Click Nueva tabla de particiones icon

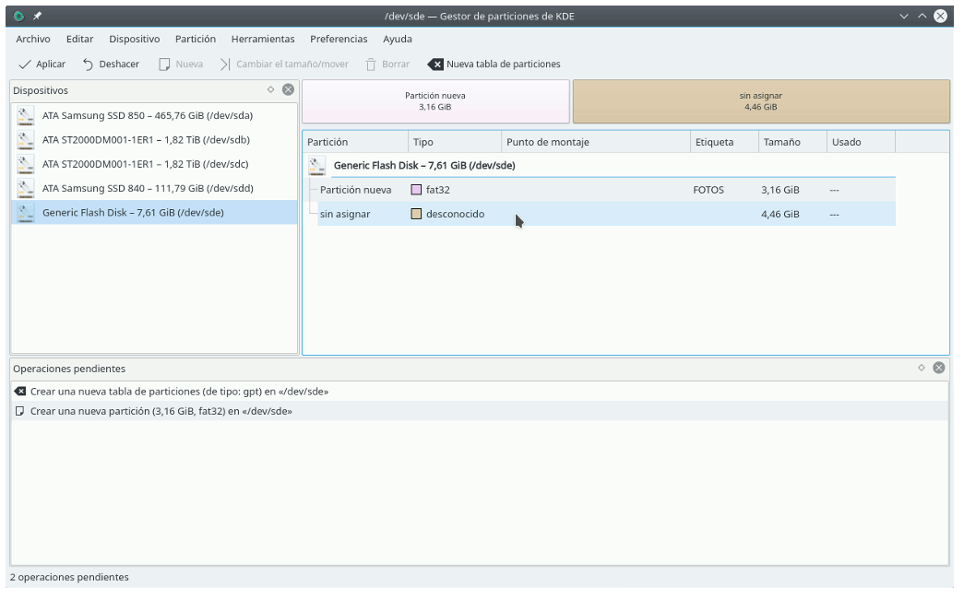coord(435,64)
